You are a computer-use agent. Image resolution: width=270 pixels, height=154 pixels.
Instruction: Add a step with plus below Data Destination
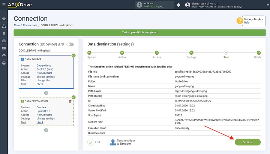[46, 130]
